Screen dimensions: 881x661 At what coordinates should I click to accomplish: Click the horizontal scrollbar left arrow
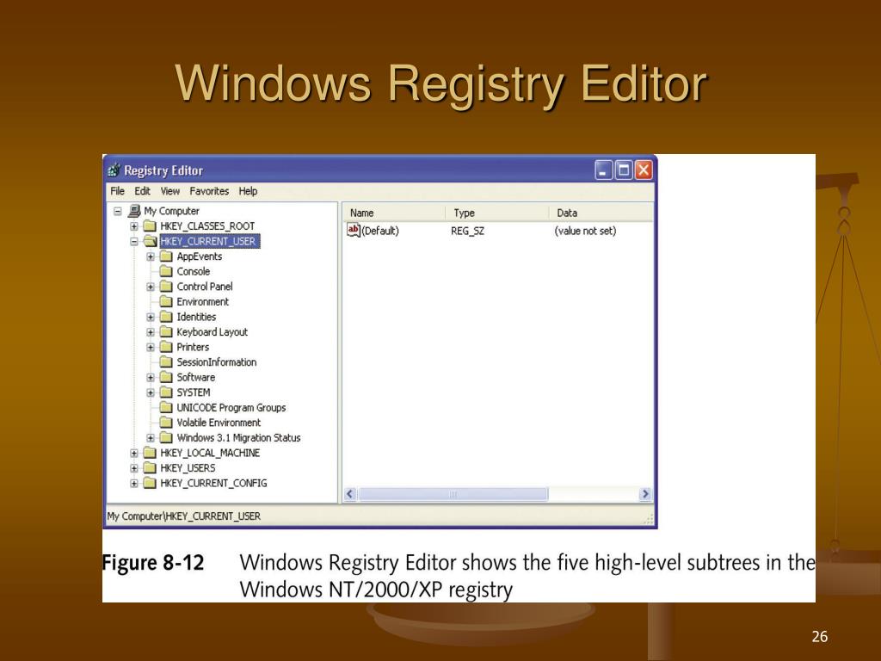pos(351,494)
